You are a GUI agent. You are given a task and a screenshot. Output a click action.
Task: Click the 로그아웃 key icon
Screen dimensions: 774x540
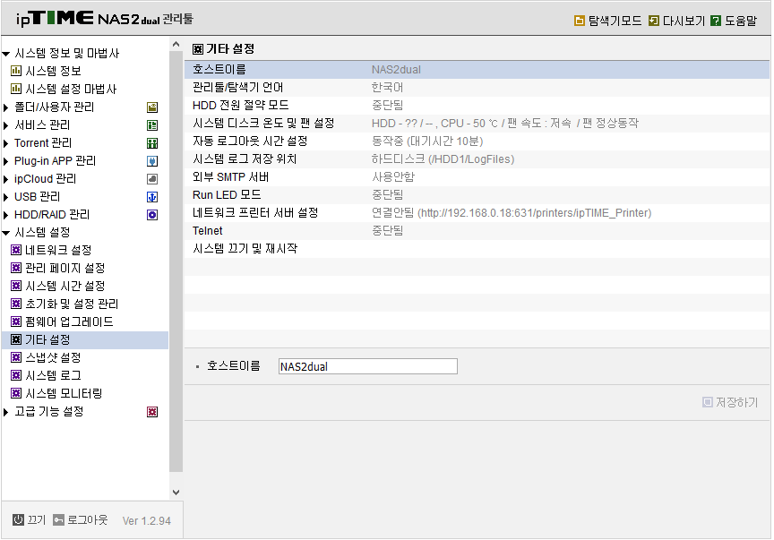tap(59, 519)
